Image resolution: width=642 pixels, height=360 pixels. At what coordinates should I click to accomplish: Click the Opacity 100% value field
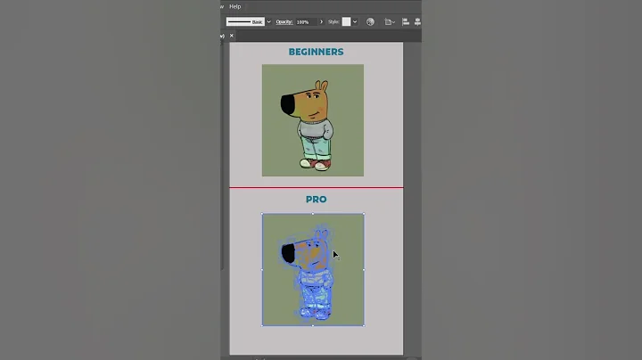pyautogui.click(x=306, y=21)
